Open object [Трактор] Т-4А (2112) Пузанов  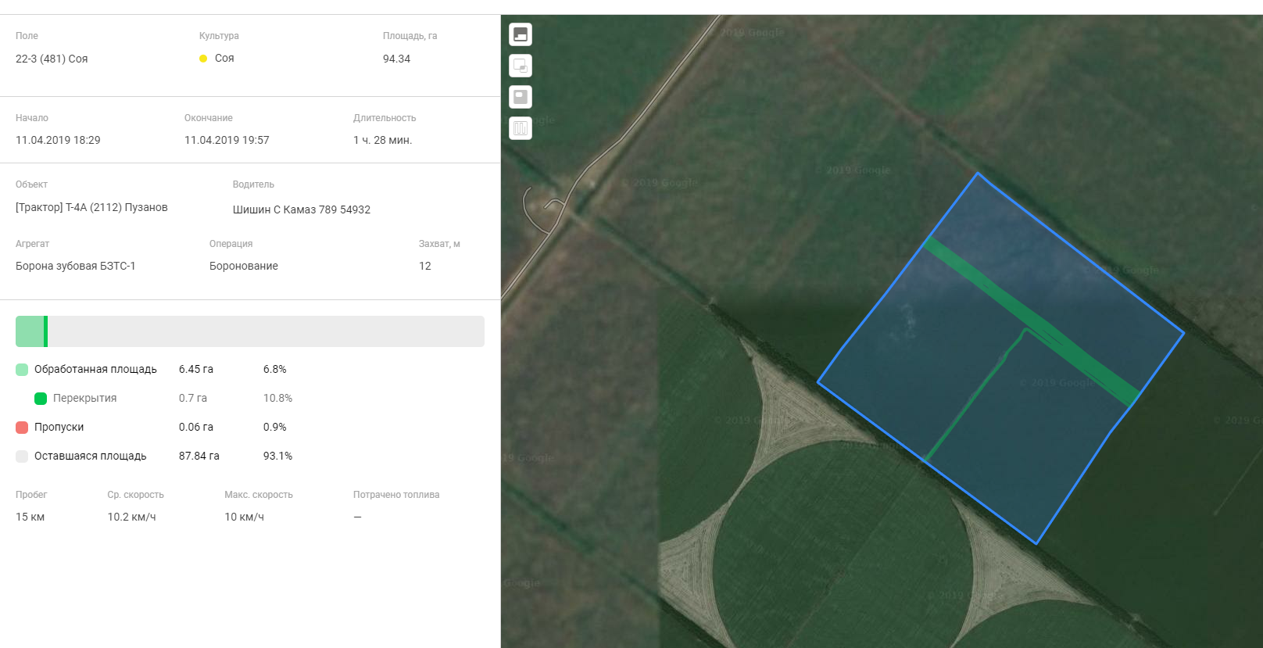[x=91, y=207]
